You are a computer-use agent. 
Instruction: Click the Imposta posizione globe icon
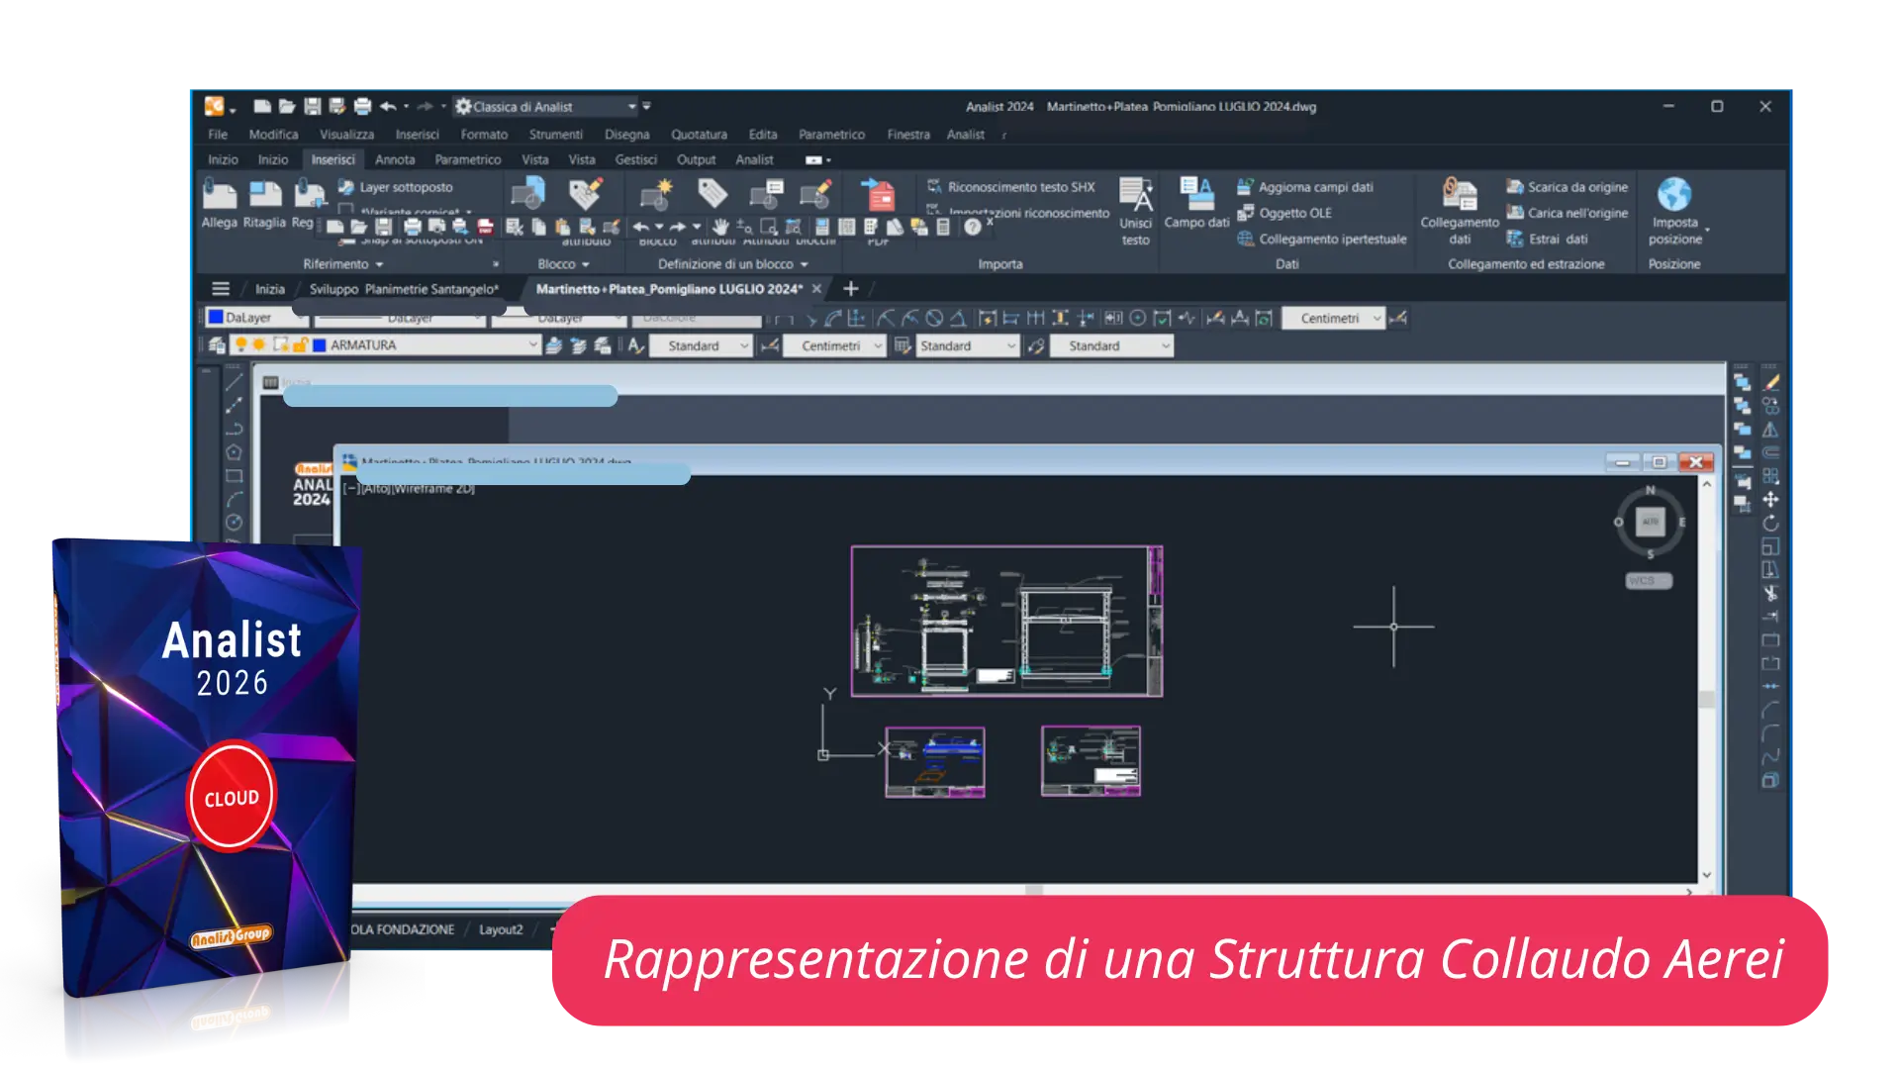(x=1674, y=194)
